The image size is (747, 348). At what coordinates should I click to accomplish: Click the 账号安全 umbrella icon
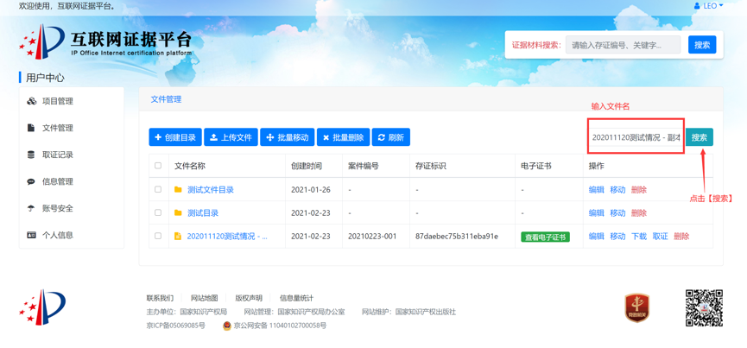[31, 208]
